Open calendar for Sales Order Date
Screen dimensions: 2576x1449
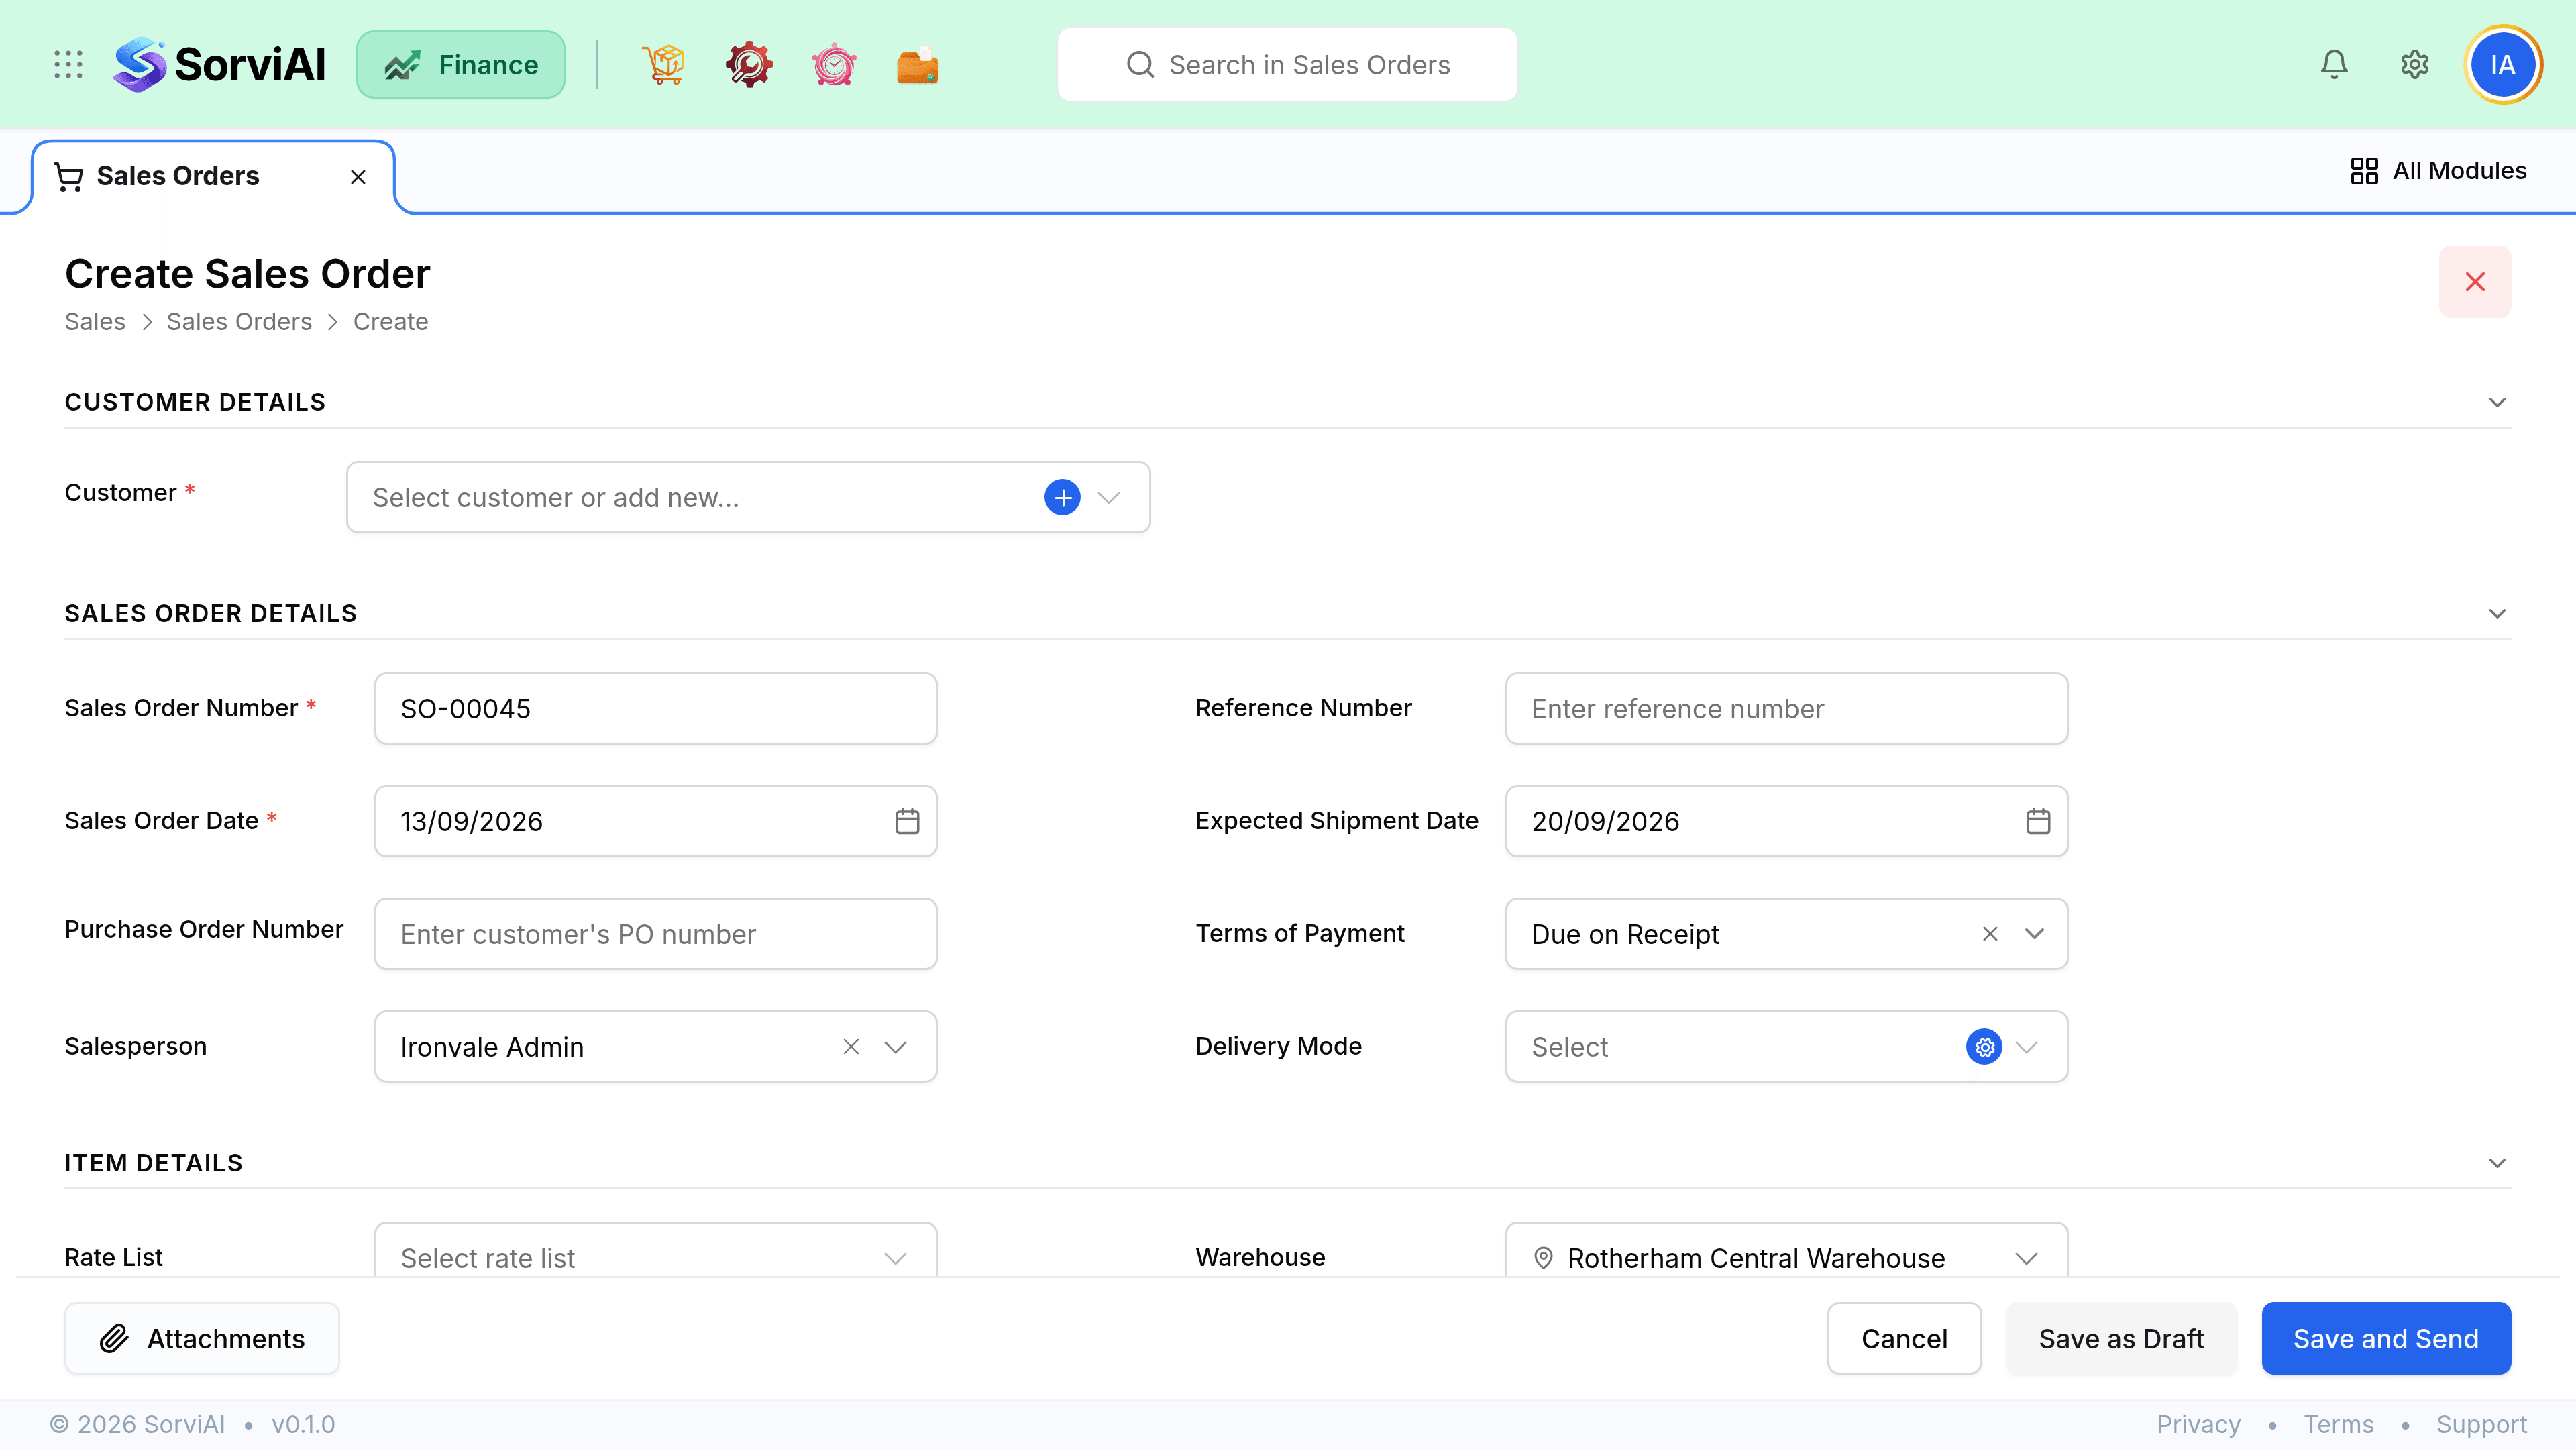click(x=907, y=821)
